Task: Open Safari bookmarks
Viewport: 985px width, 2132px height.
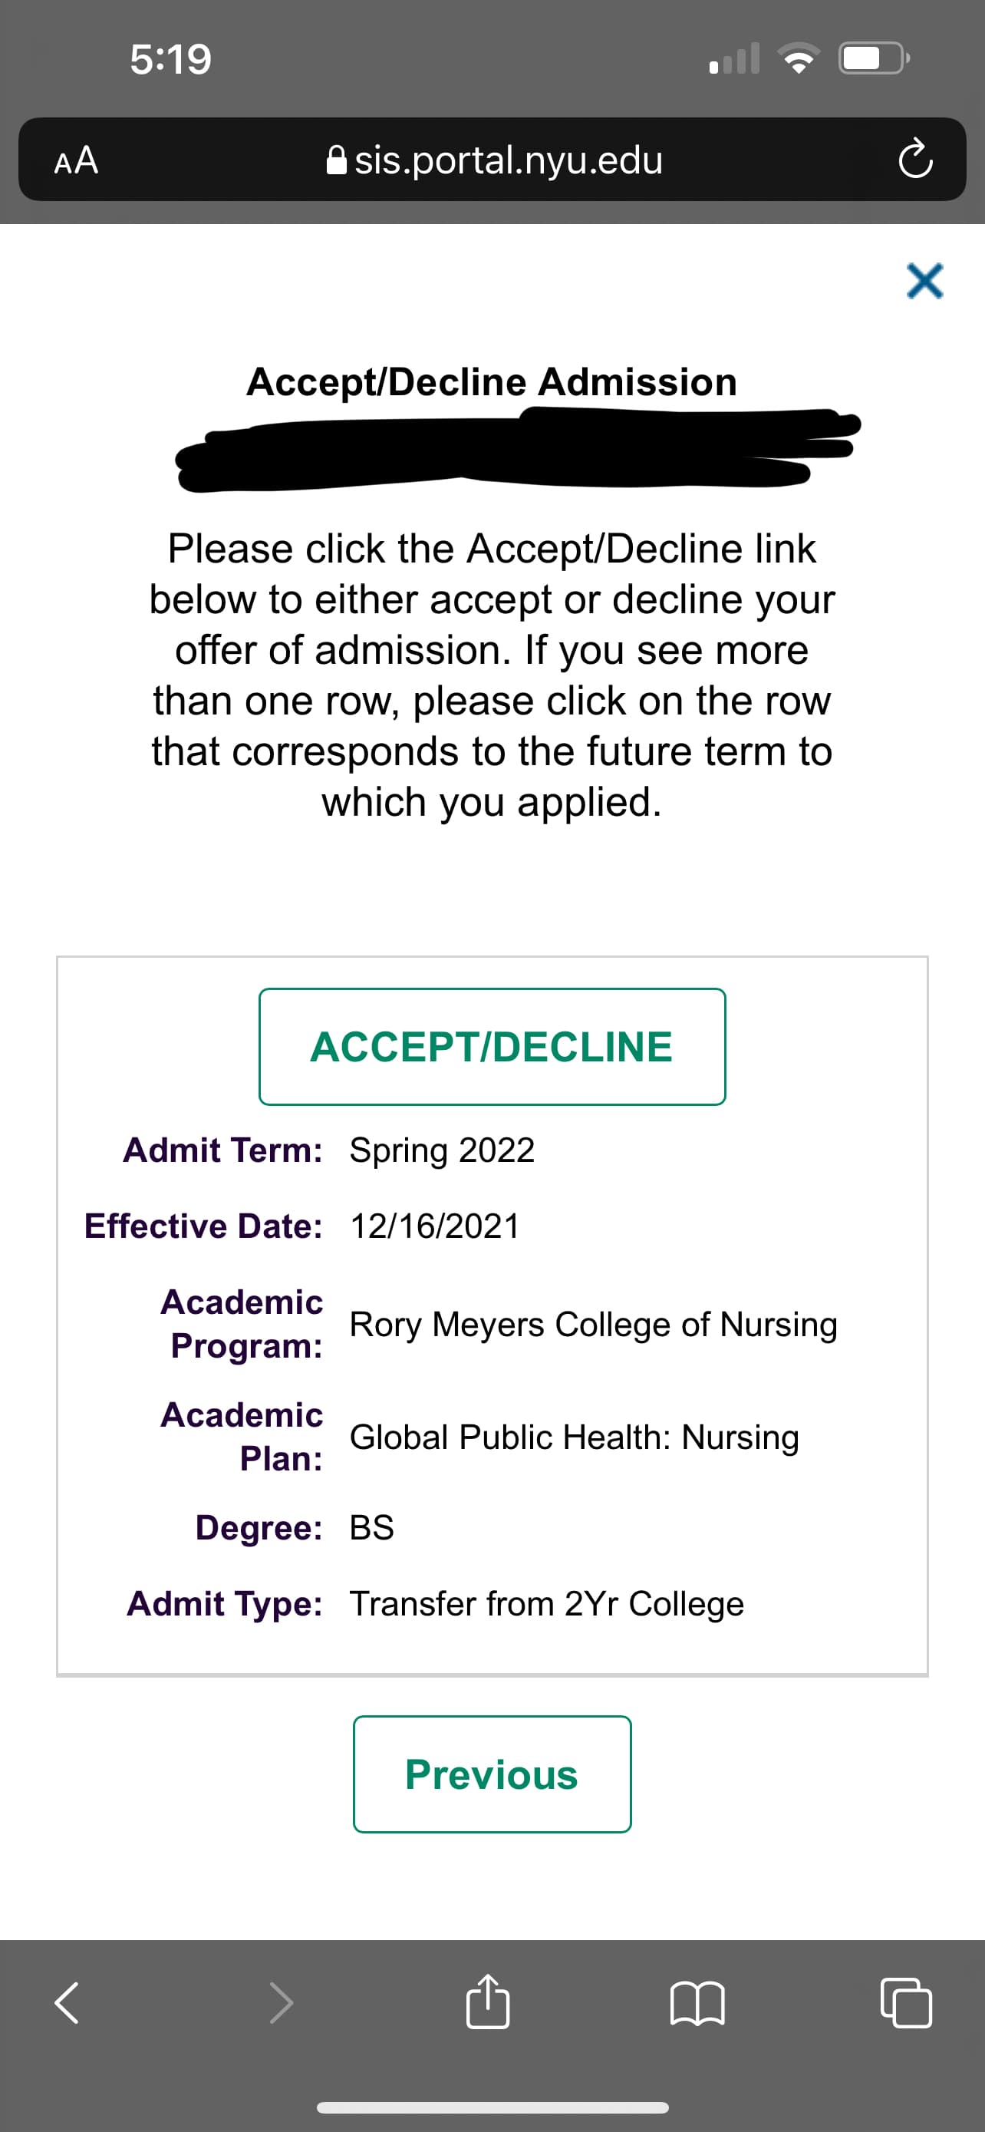Action: pyautogui.click(x=697, y=2003)
